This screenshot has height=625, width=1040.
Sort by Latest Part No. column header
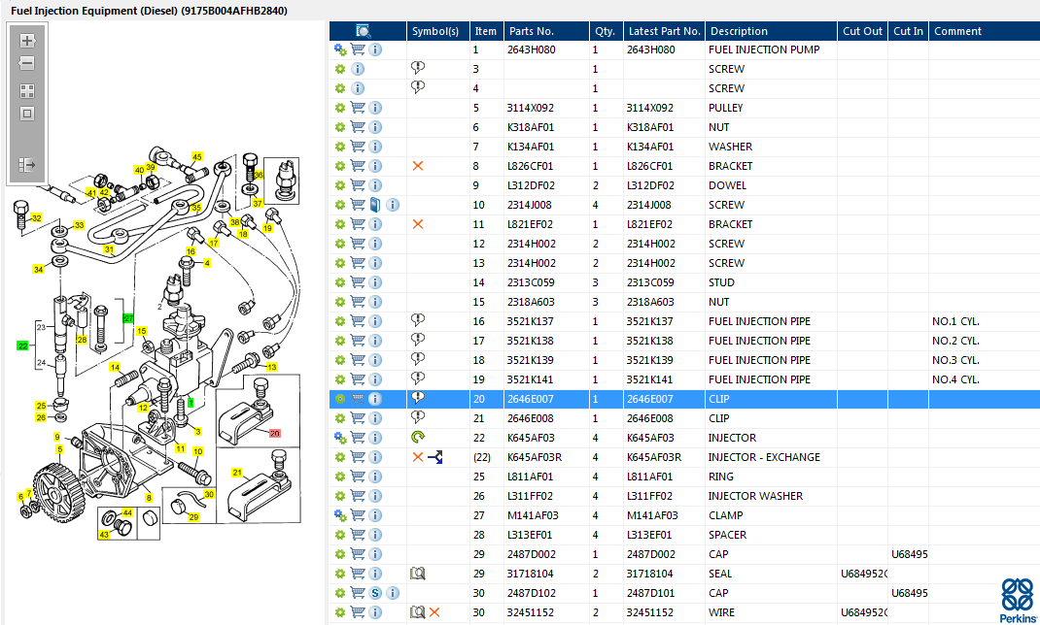tap(665, 31)
